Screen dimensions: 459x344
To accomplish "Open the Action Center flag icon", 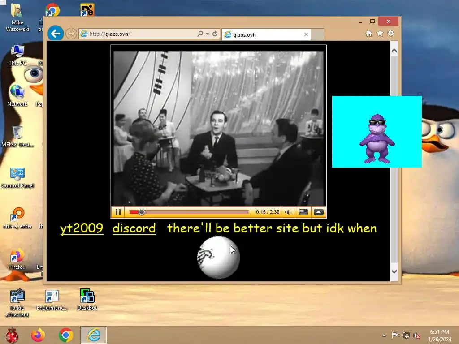I will [395, 335].
